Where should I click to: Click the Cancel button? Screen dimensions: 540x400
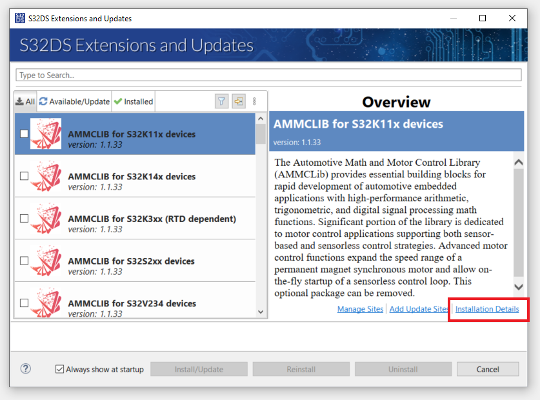click(x=488, y=369)
